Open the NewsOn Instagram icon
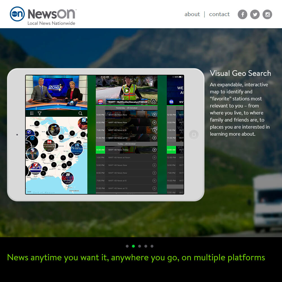282x282 pixels. 267,14
